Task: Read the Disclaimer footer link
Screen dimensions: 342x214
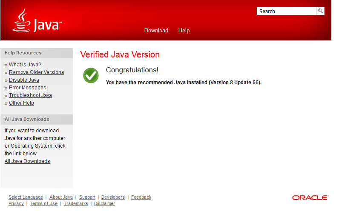Action: pos(104,203)
